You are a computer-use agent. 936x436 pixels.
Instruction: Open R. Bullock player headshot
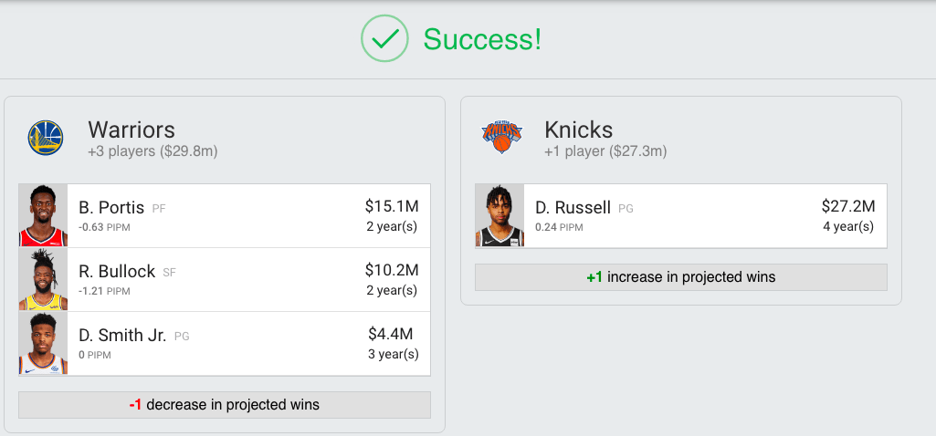click(43, 280)
